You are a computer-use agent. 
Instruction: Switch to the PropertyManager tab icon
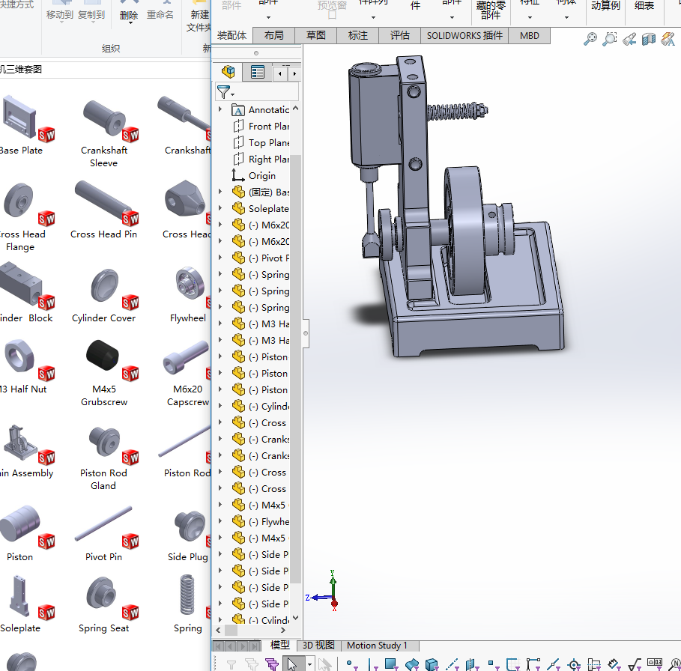click(x=258, y=72)
